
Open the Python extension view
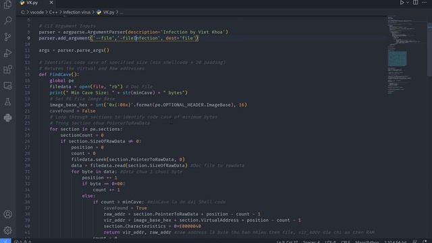(x=7, y=118)
